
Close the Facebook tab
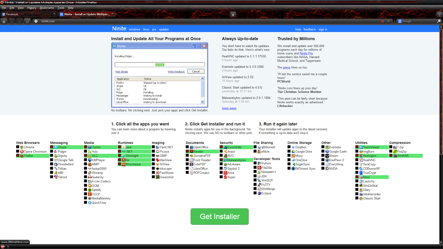pyautogui.click(x=54, y=14)
